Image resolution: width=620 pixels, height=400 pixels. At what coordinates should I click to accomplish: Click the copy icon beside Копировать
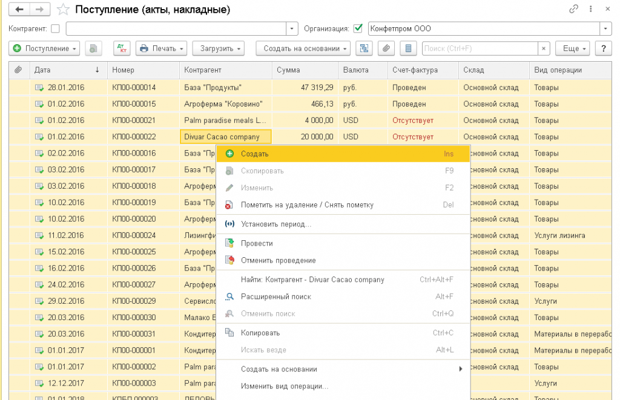229,332
